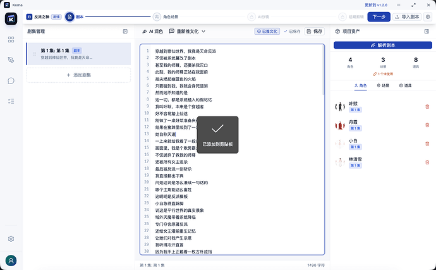
Task: Open the settings gear beside 导入剧本
Action: click(x=428, y=17)
